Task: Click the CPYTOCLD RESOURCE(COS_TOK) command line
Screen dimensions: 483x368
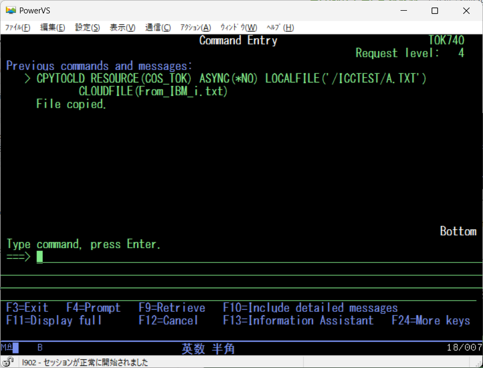Action: [x=225, y=78]
